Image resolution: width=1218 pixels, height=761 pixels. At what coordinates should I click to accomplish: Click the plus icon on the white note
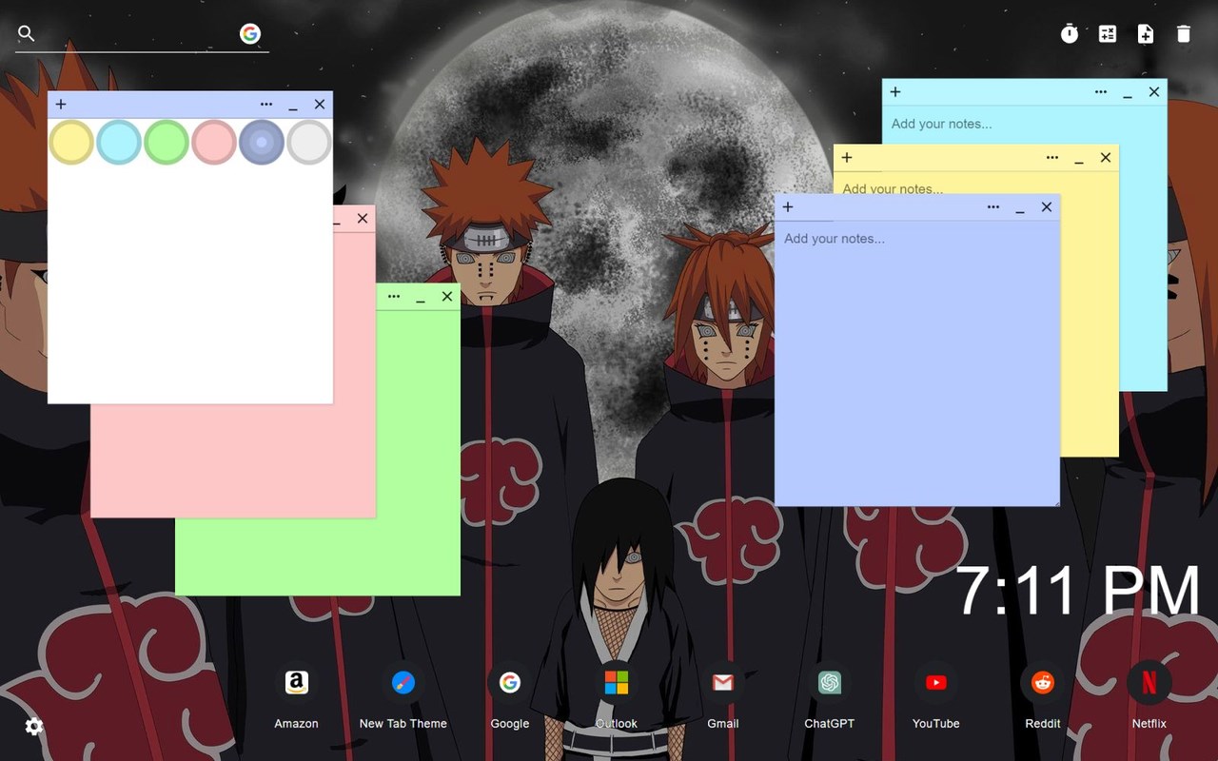[x=61, y=105]
